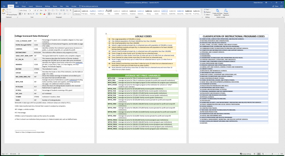Screen dimensions: 285x156
Task: Switch to Print Layout view
Action: click(259, 154)
